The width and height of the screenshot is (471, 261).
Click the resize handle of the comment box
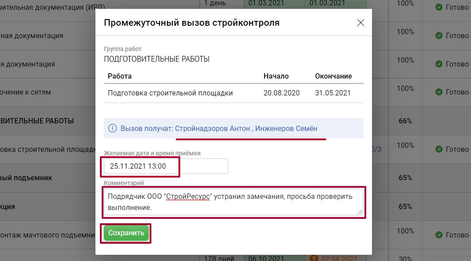360,212
